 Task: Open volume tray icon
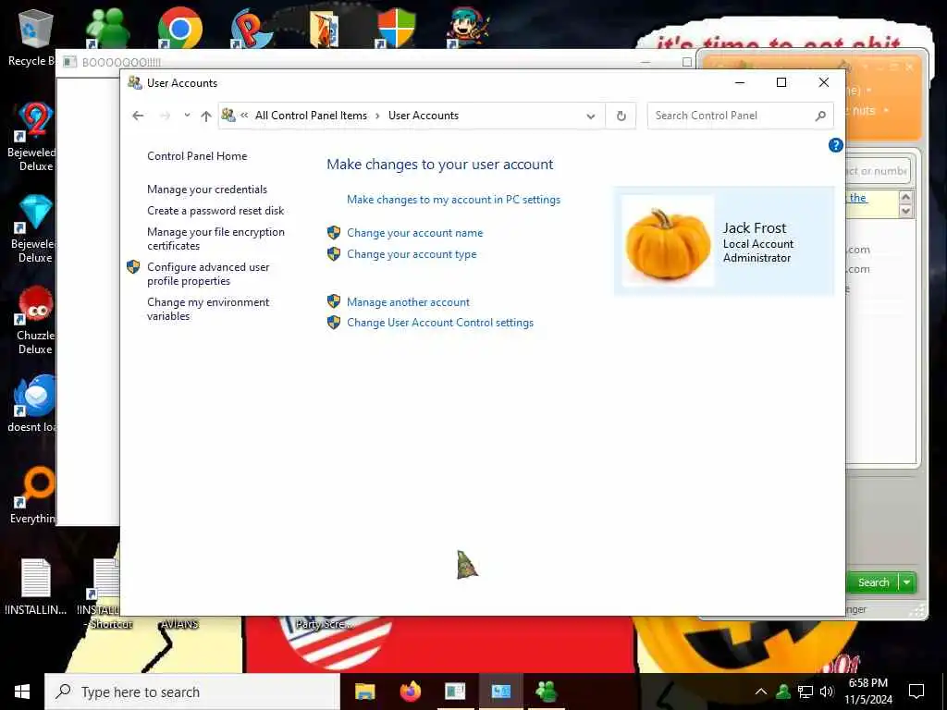[x=827, y=692]
